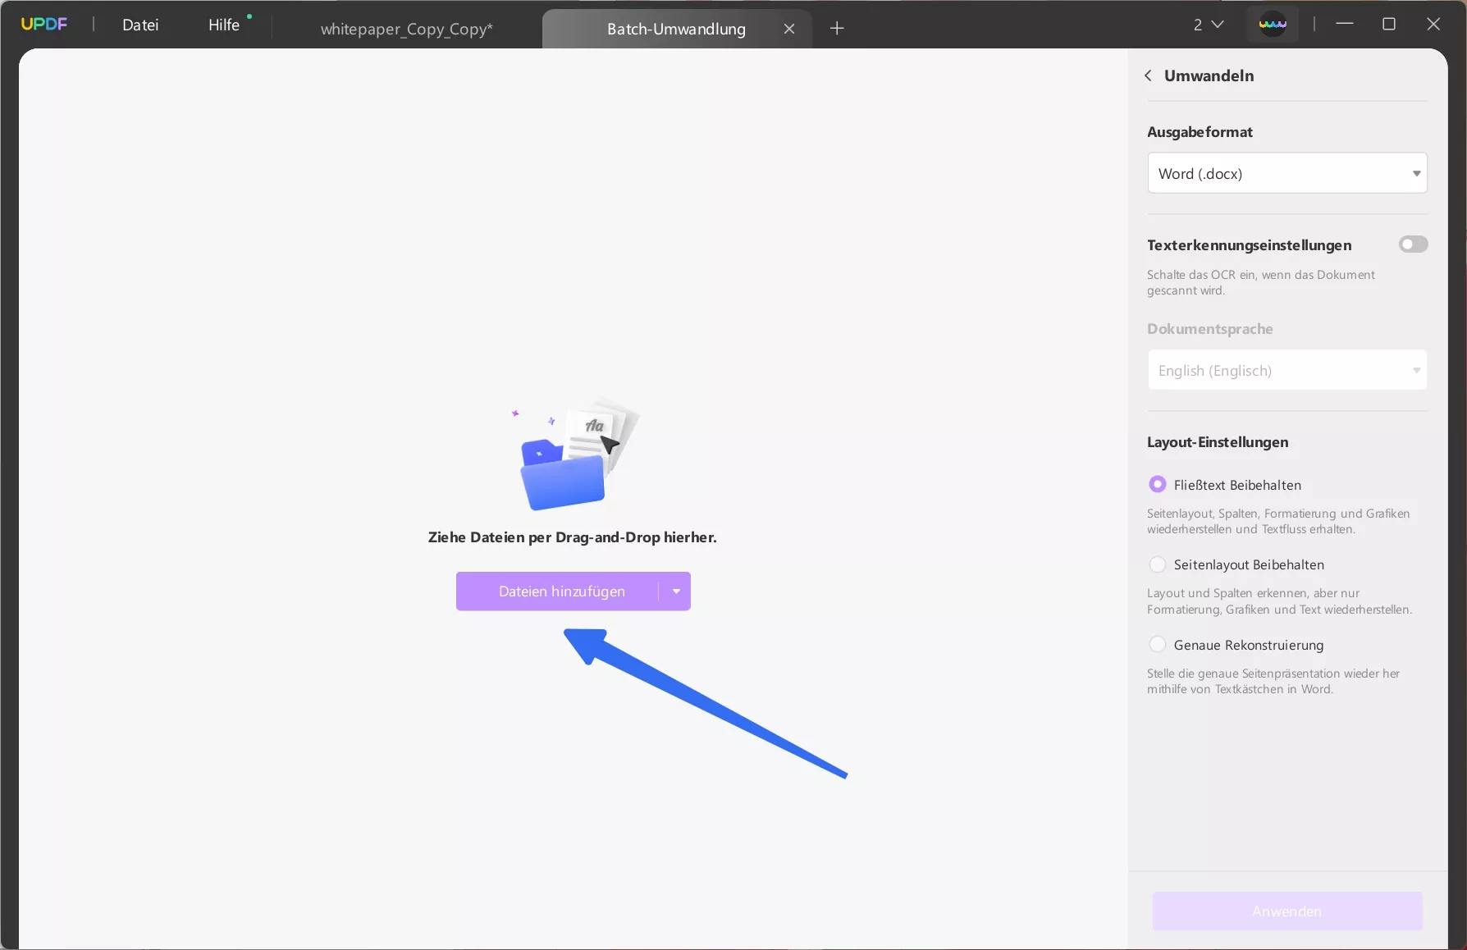Select the Seitenlayout Beibehalten radio option
The height and width of the screenshot is (950, 1467).
1157,564
